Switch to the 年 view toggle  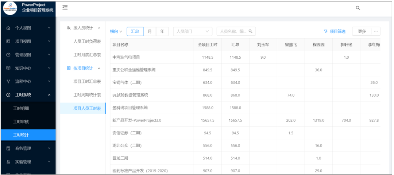(x=162, y=31)
